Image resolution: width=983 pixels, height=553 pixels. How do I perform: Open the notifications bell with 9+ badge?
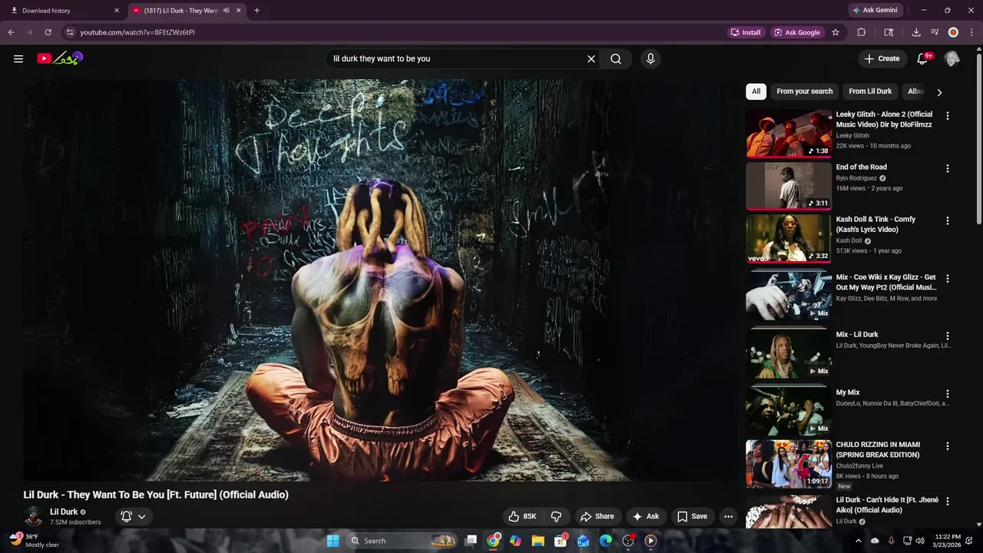[x=923, y=58]
